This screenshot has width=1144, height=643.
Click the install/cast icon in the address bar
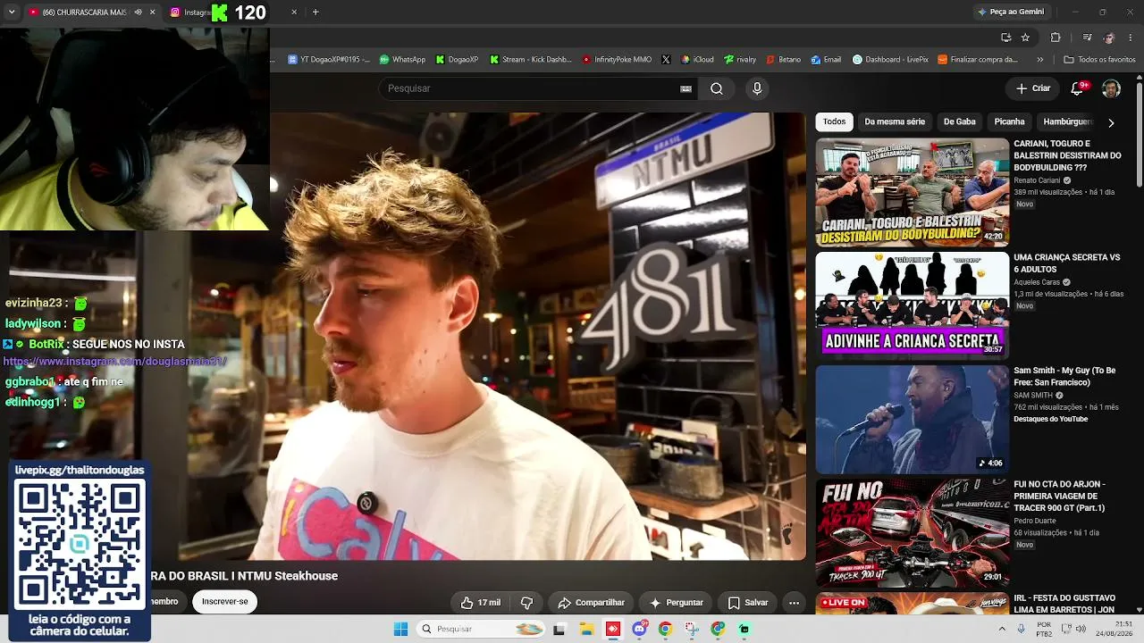[x=1005, y=37]
